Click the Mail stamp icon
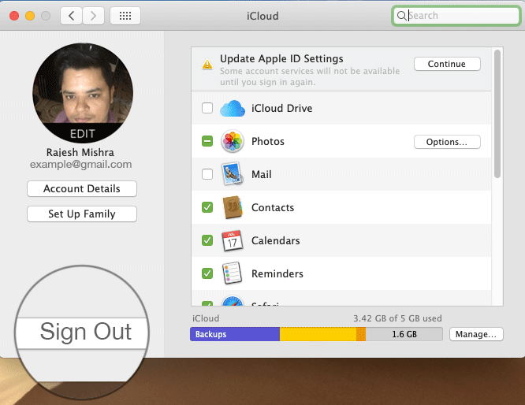525x405 pixels. pos(233,173)
